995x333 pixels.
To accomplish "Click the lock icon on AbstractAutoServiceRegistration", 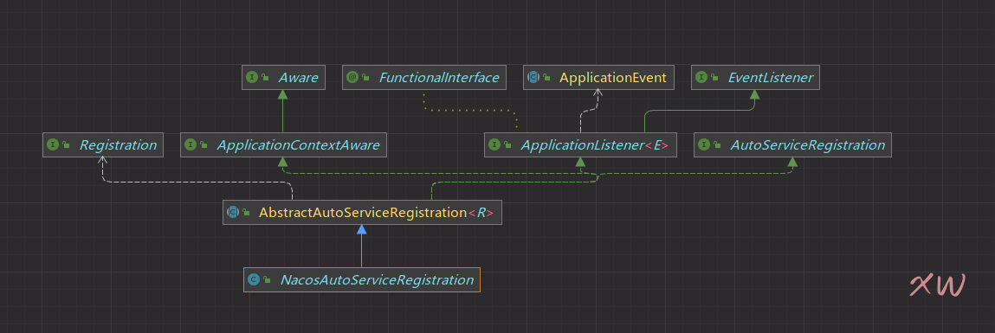I will point(246,213).
